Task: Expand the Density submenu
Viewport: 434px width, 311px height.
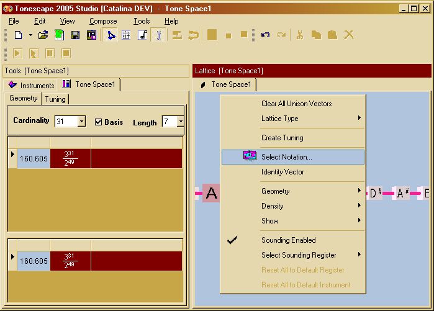Action: 293,206
